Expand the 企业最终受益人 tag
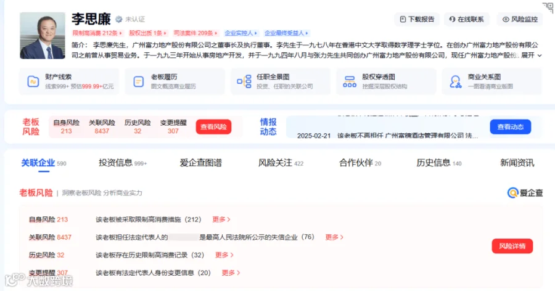The width and height of the screenshot is (555, 291). coord(286,33)
